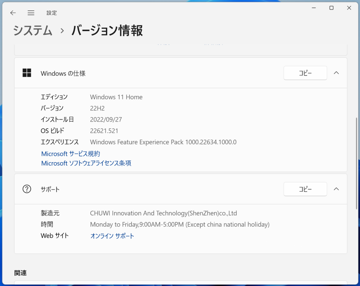Close the settings window
The height and width of the screenshot is (286, 360).
349,8
